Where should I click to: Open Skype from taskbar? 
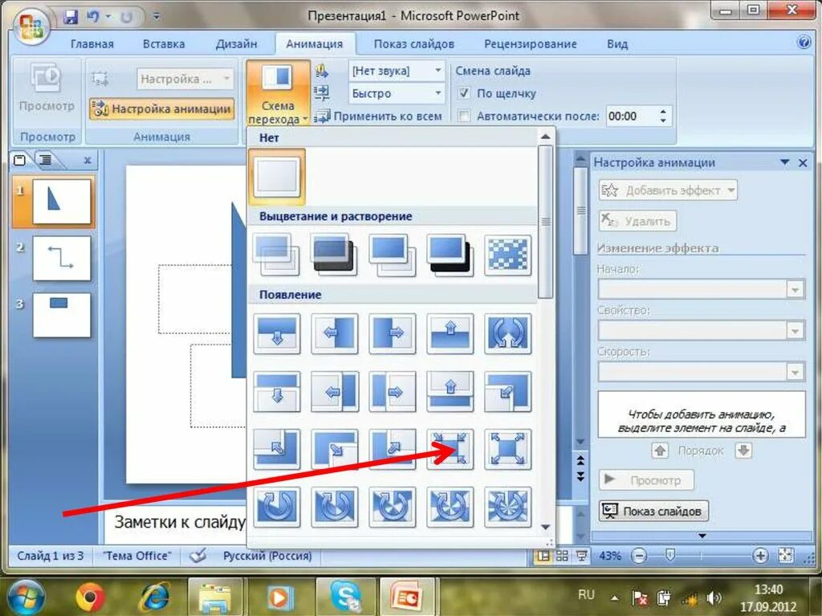pyautogui.click(x=345, y=597)
